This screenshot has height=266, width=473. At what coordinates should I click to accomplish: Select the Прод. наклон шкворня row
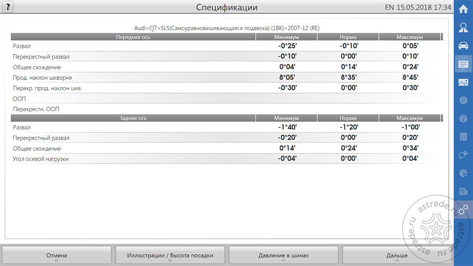tap(227, 77)
